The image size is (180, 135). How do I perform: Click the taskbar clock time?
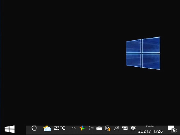[x=150, y=126]
